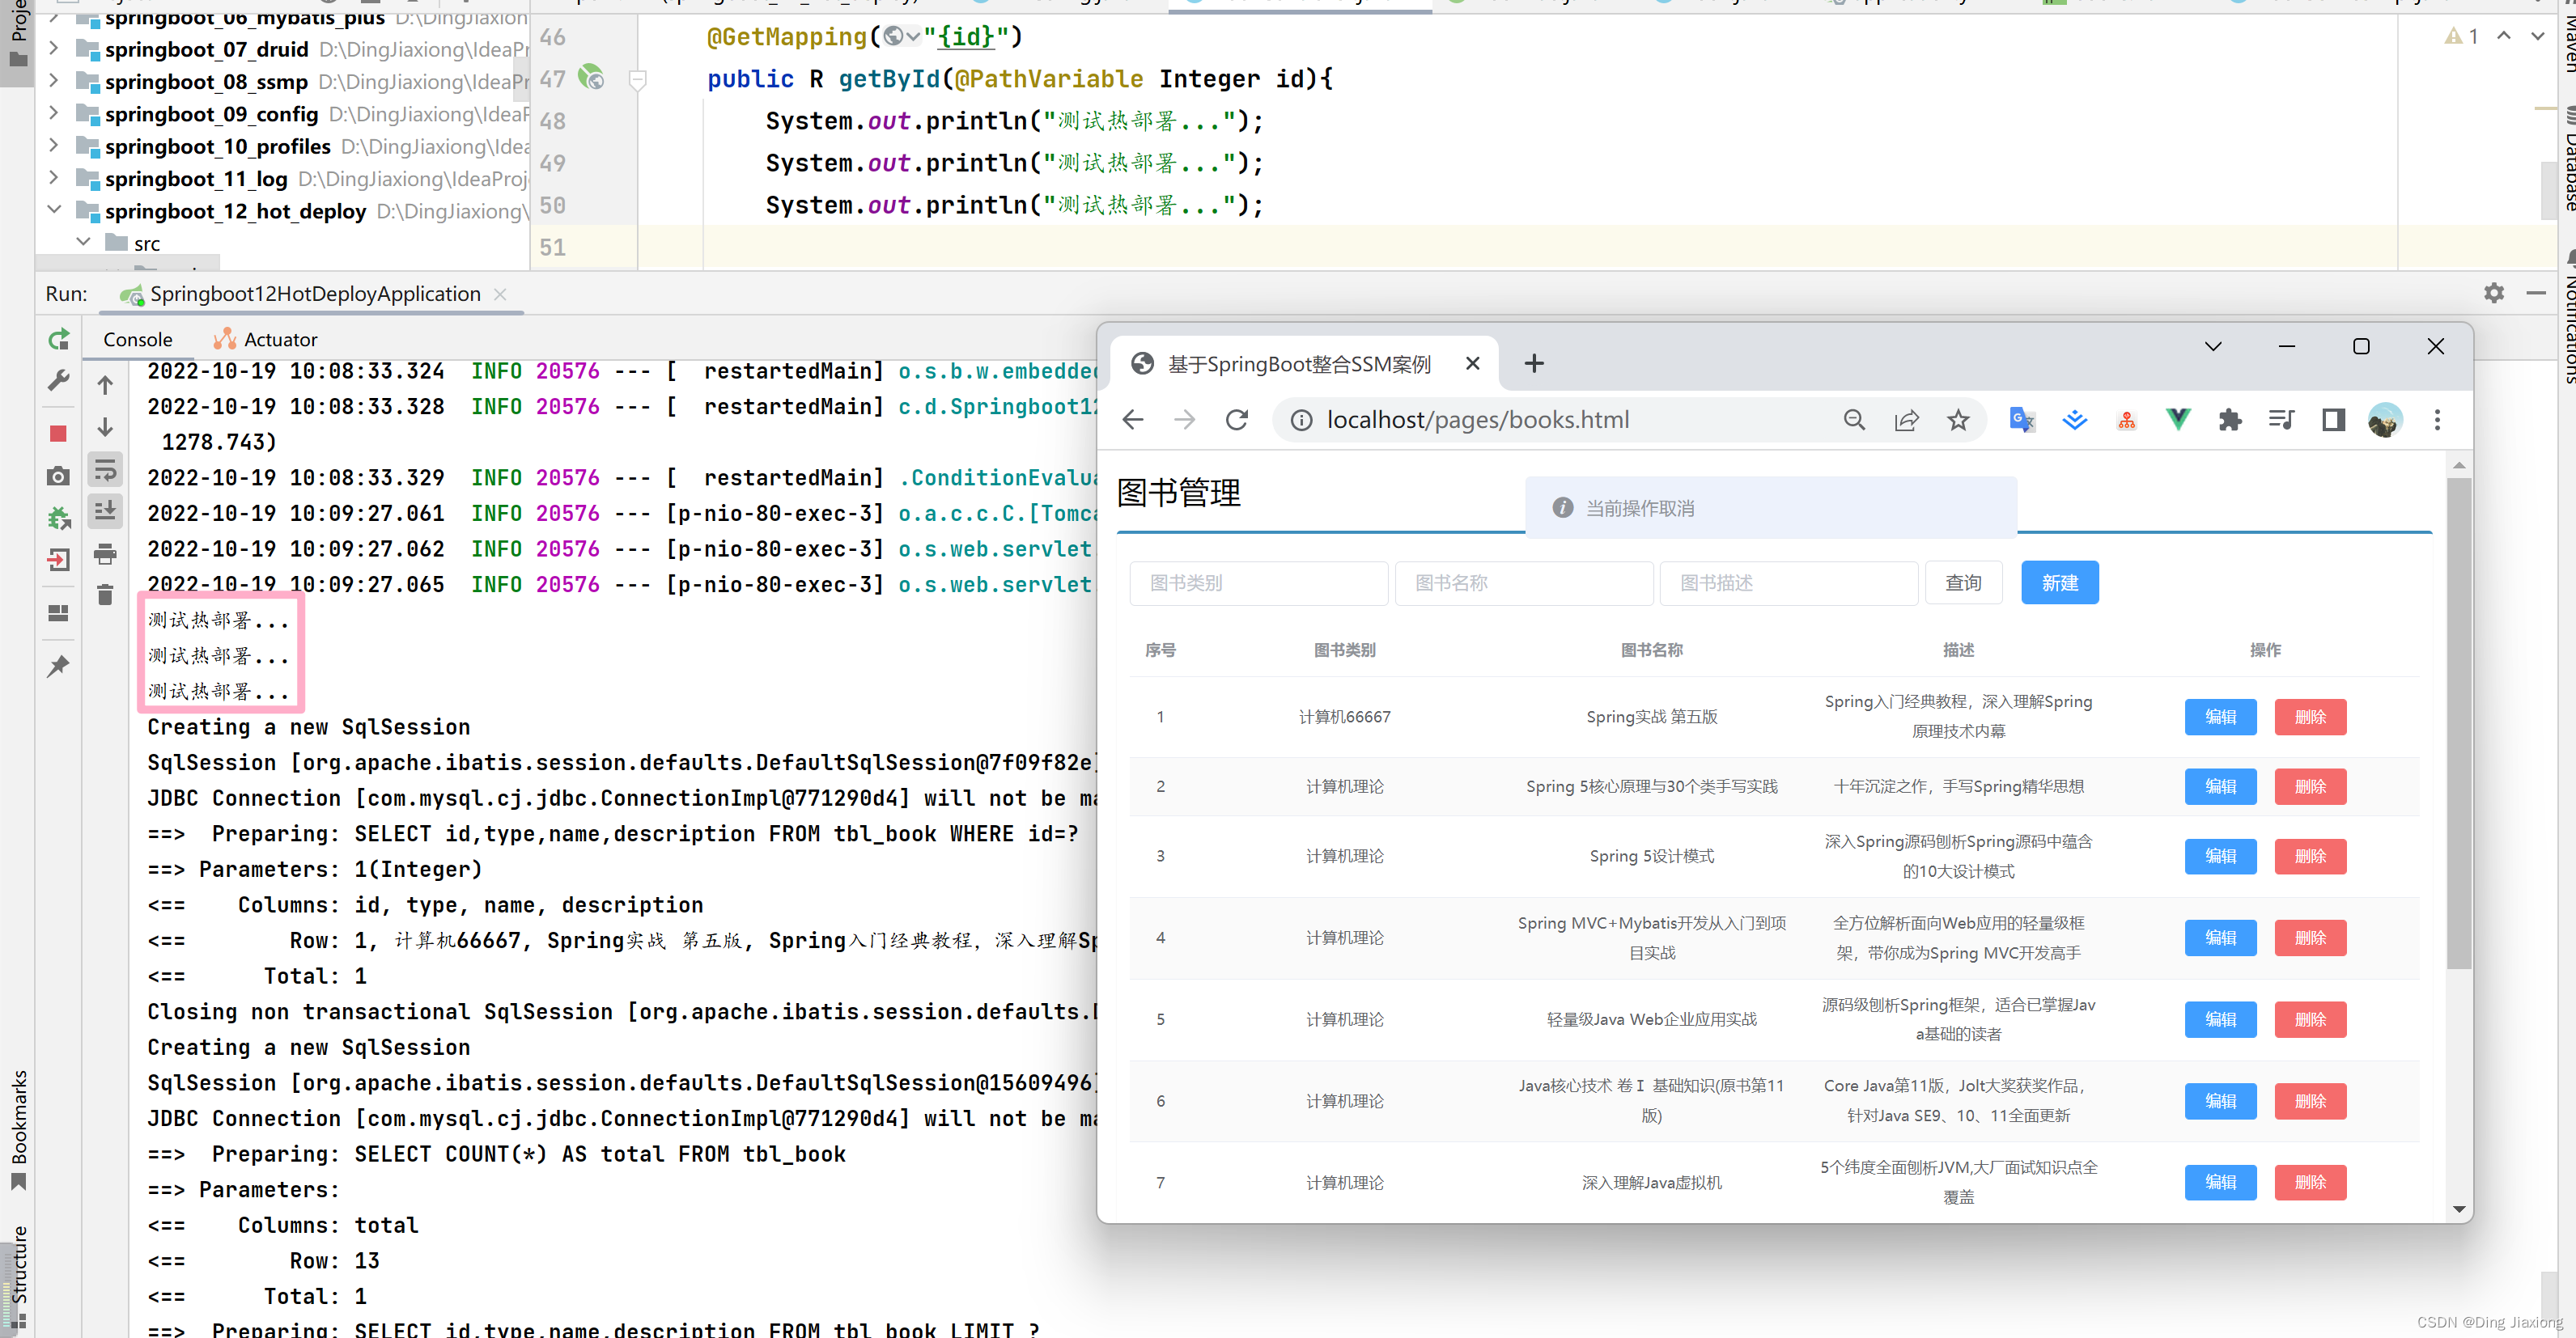Screen dimensions: 2576x1338
Task: Open Run panel gear settings
Action: 2494,293
